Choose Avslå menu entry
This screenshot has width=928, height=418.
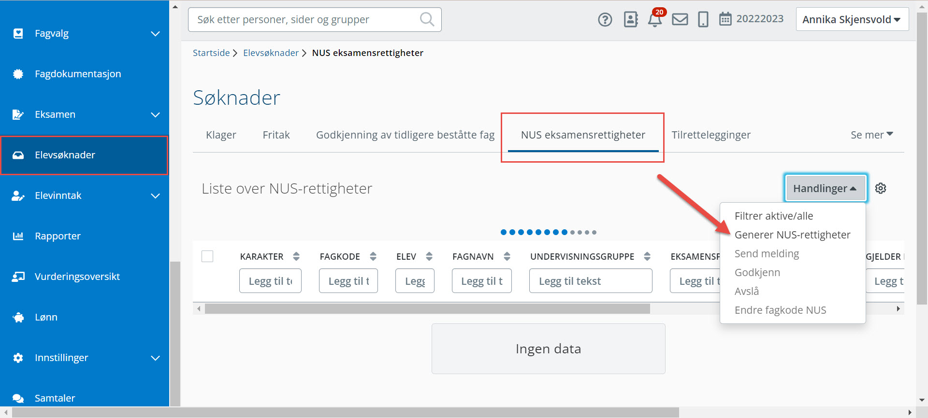(x=747, y=291)
